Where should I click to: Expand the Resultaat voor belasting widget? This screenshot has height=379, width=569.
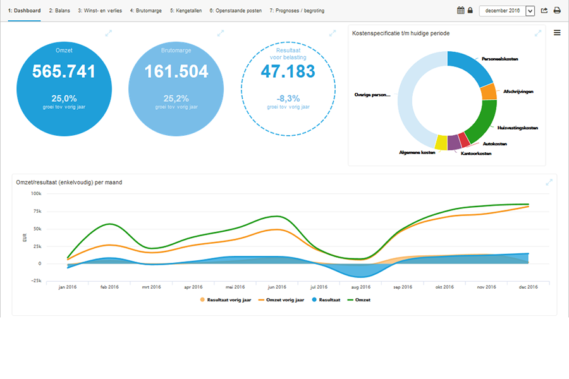point(333,33)
